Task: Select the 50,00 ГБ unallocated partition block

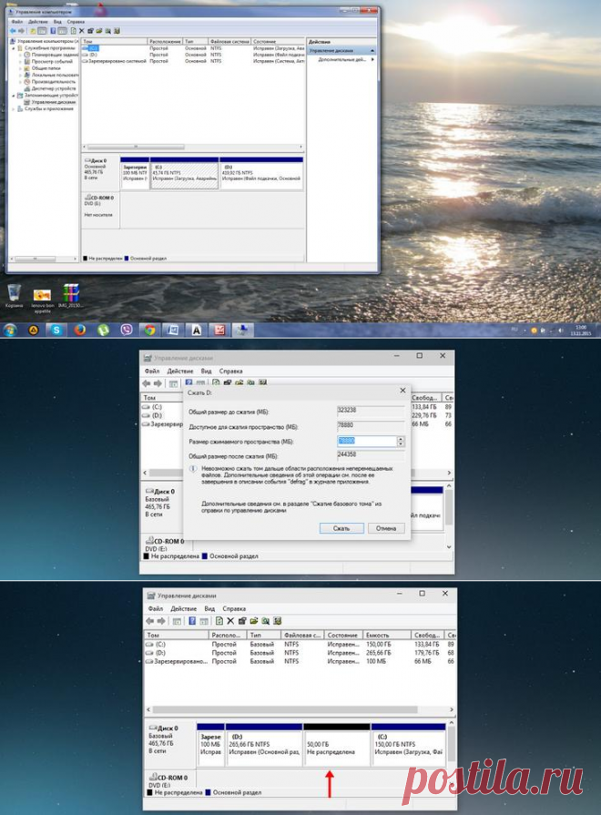Action: (337, 749)
